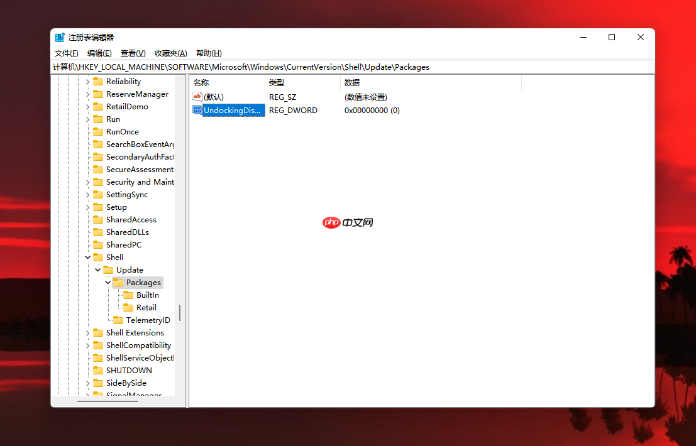Collapse the Shell node
Image resolution: width=696 pixels, height=446 pixels.
click(x=87, y=257)
